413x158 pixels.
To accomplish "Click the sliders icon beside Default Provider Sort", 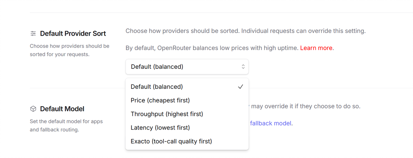I will coord(33,34).
